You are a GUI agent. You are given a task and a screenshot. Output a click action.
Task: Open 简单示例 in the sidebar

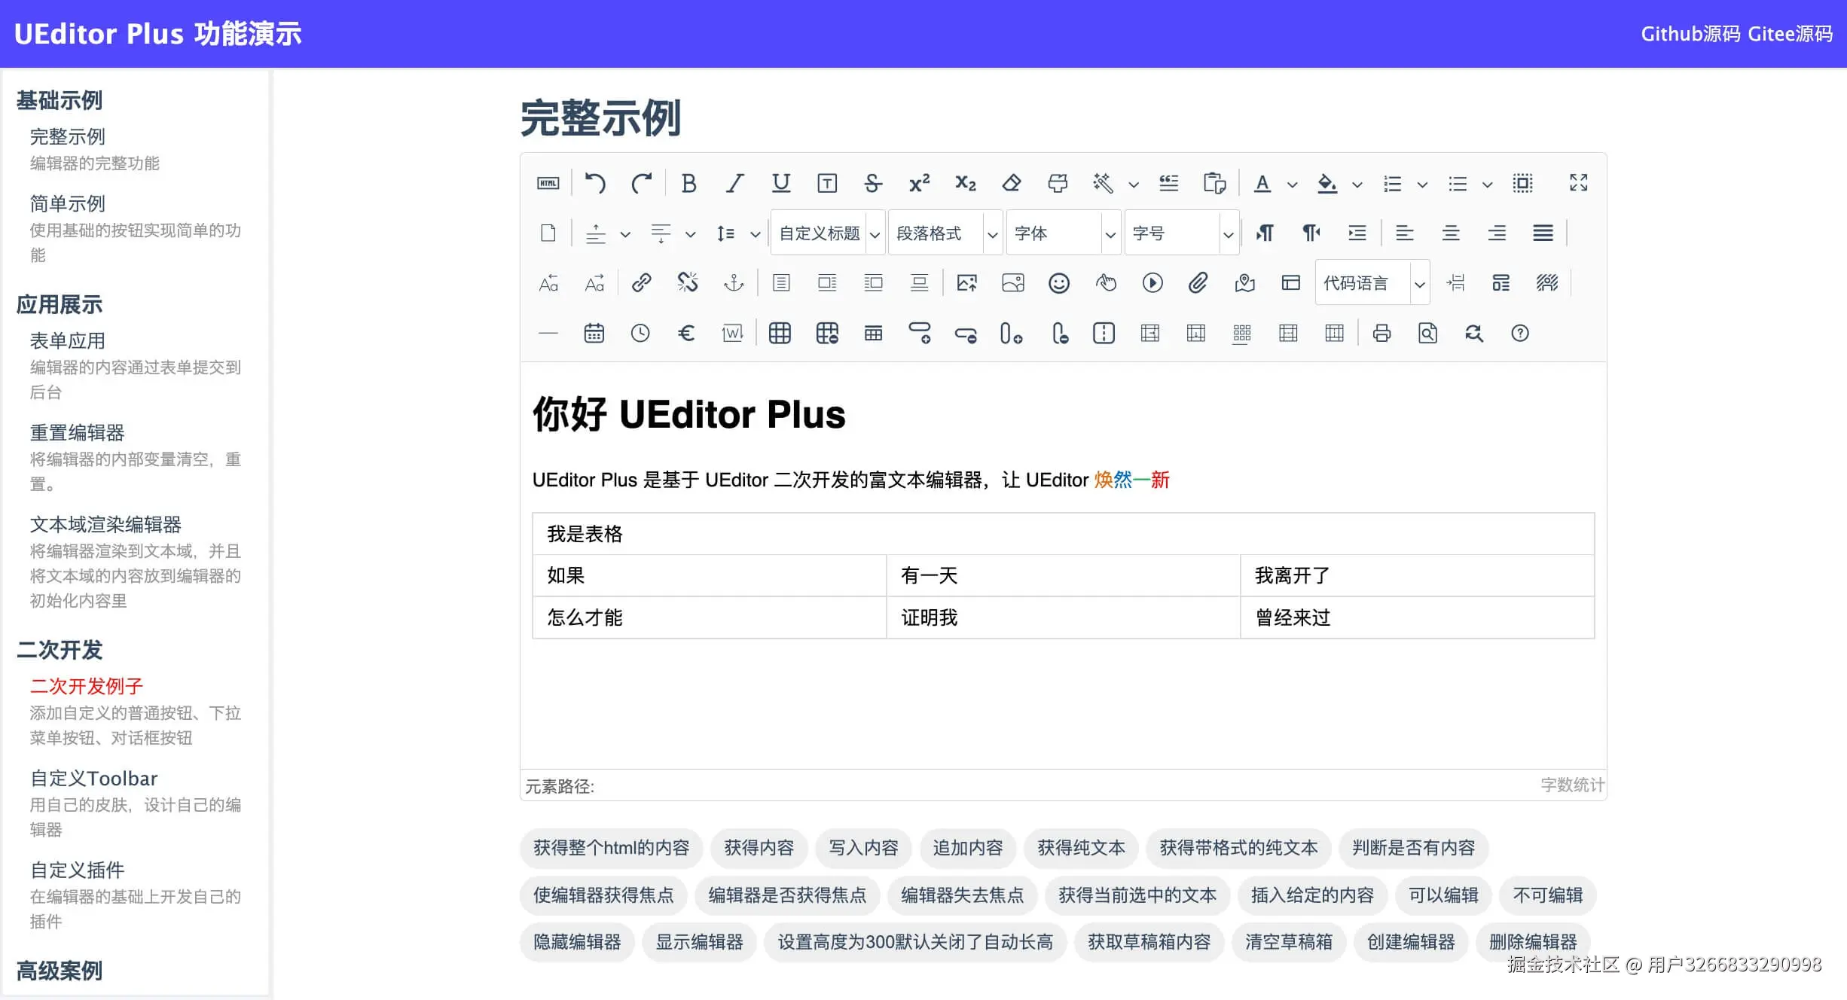coord(67,203)
